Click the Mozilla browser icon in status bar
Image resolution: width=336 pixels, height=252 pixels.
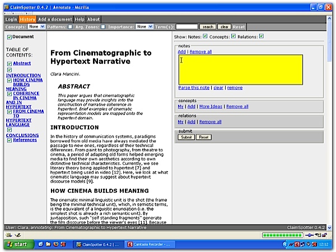(x=9, y=235)
